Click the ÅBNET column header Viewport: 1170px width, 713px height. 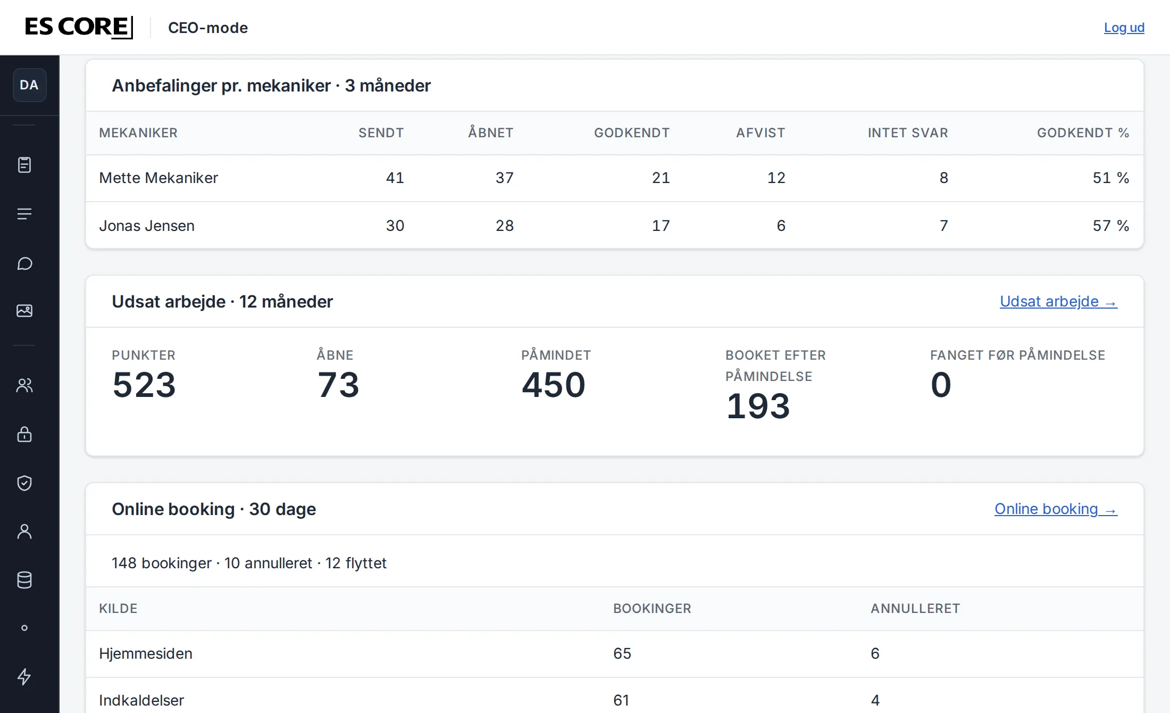pos(490,133)
